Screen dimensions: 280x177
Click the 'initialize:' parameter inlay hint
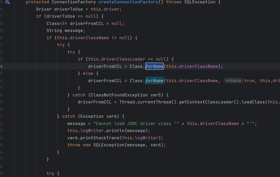click(234, 81)
